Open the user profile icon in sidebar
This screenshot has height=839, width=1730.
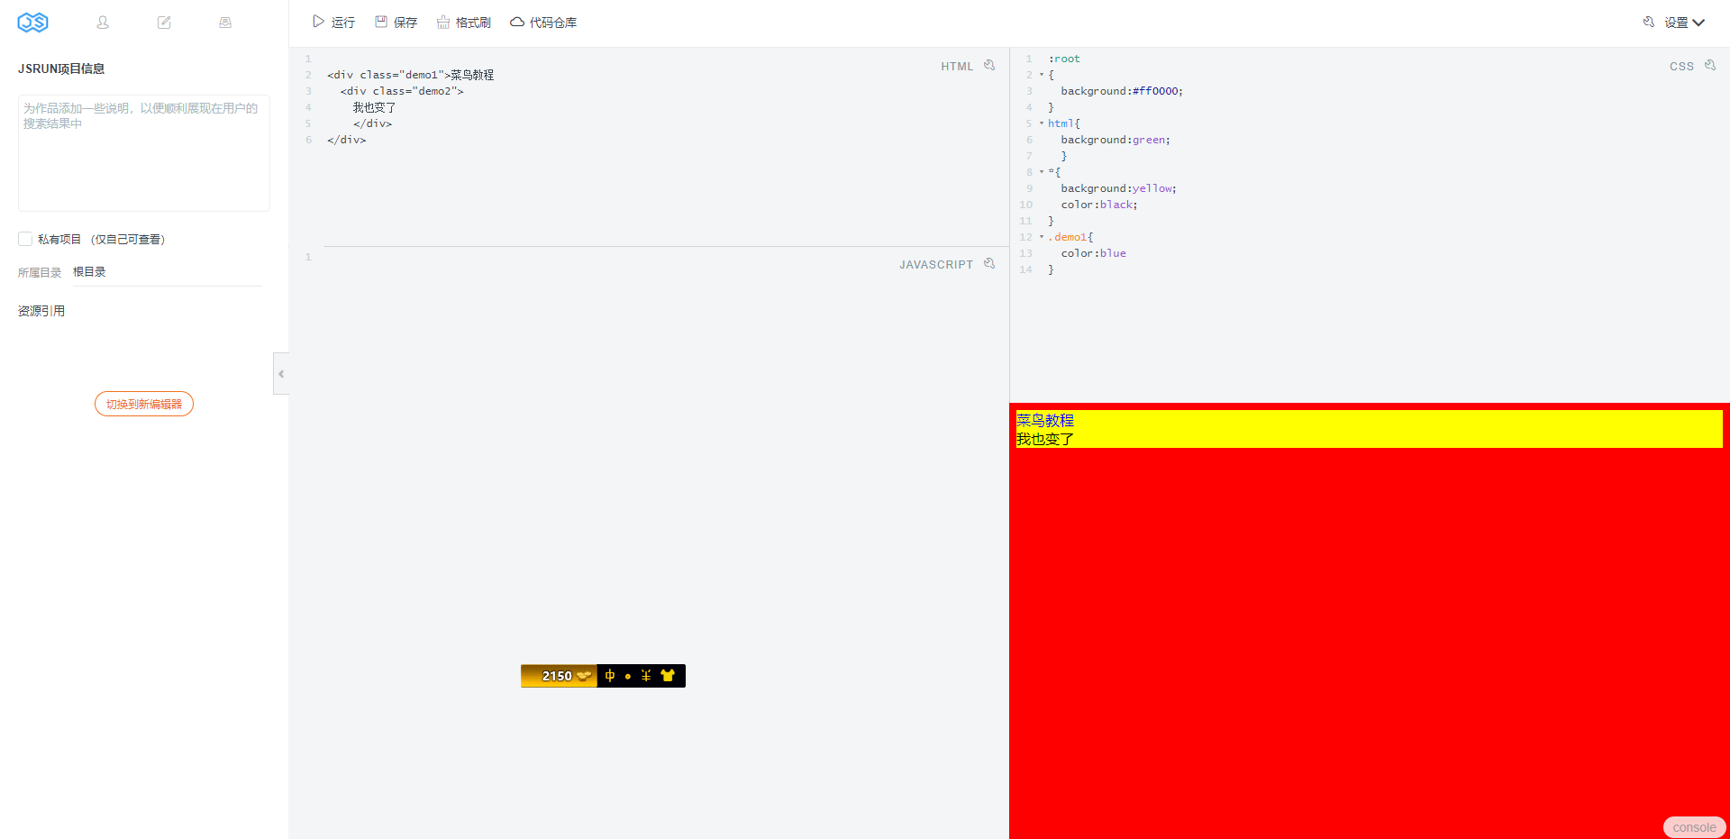(102, 22)
